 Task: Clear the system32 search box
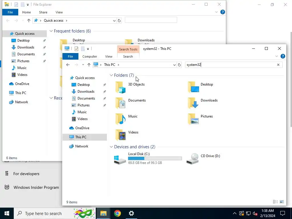(278, 65)
